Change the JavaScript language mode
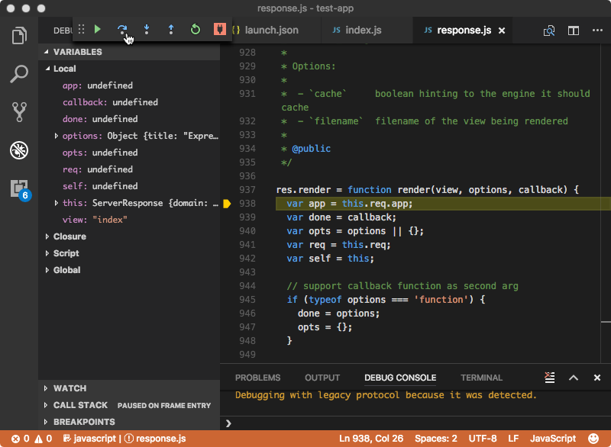The width and height of the screenshot is (611, 447). [x=552, y=439]
